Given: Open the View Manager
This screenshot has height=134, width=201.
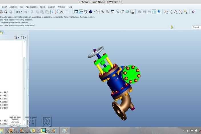Looking at the screenshot, I should (132, 12).
